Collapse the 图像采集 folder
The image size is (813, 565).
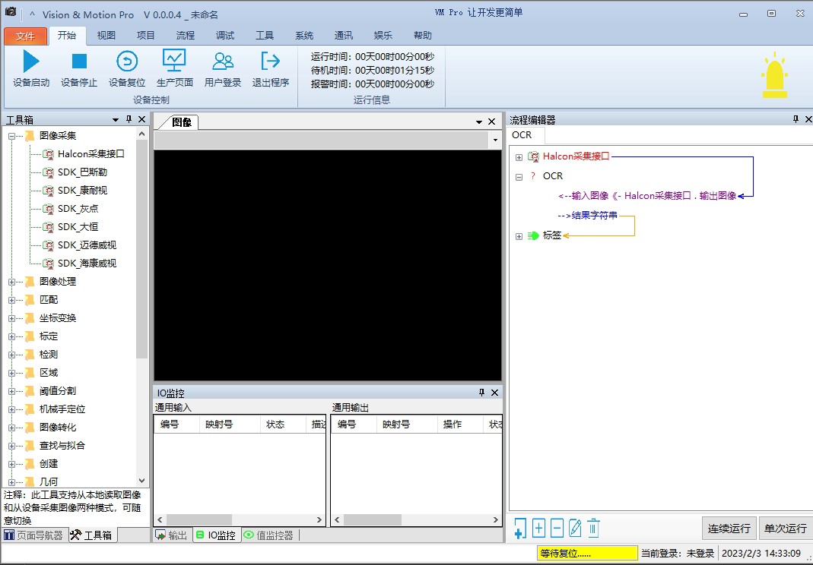(x=12, y=136)
